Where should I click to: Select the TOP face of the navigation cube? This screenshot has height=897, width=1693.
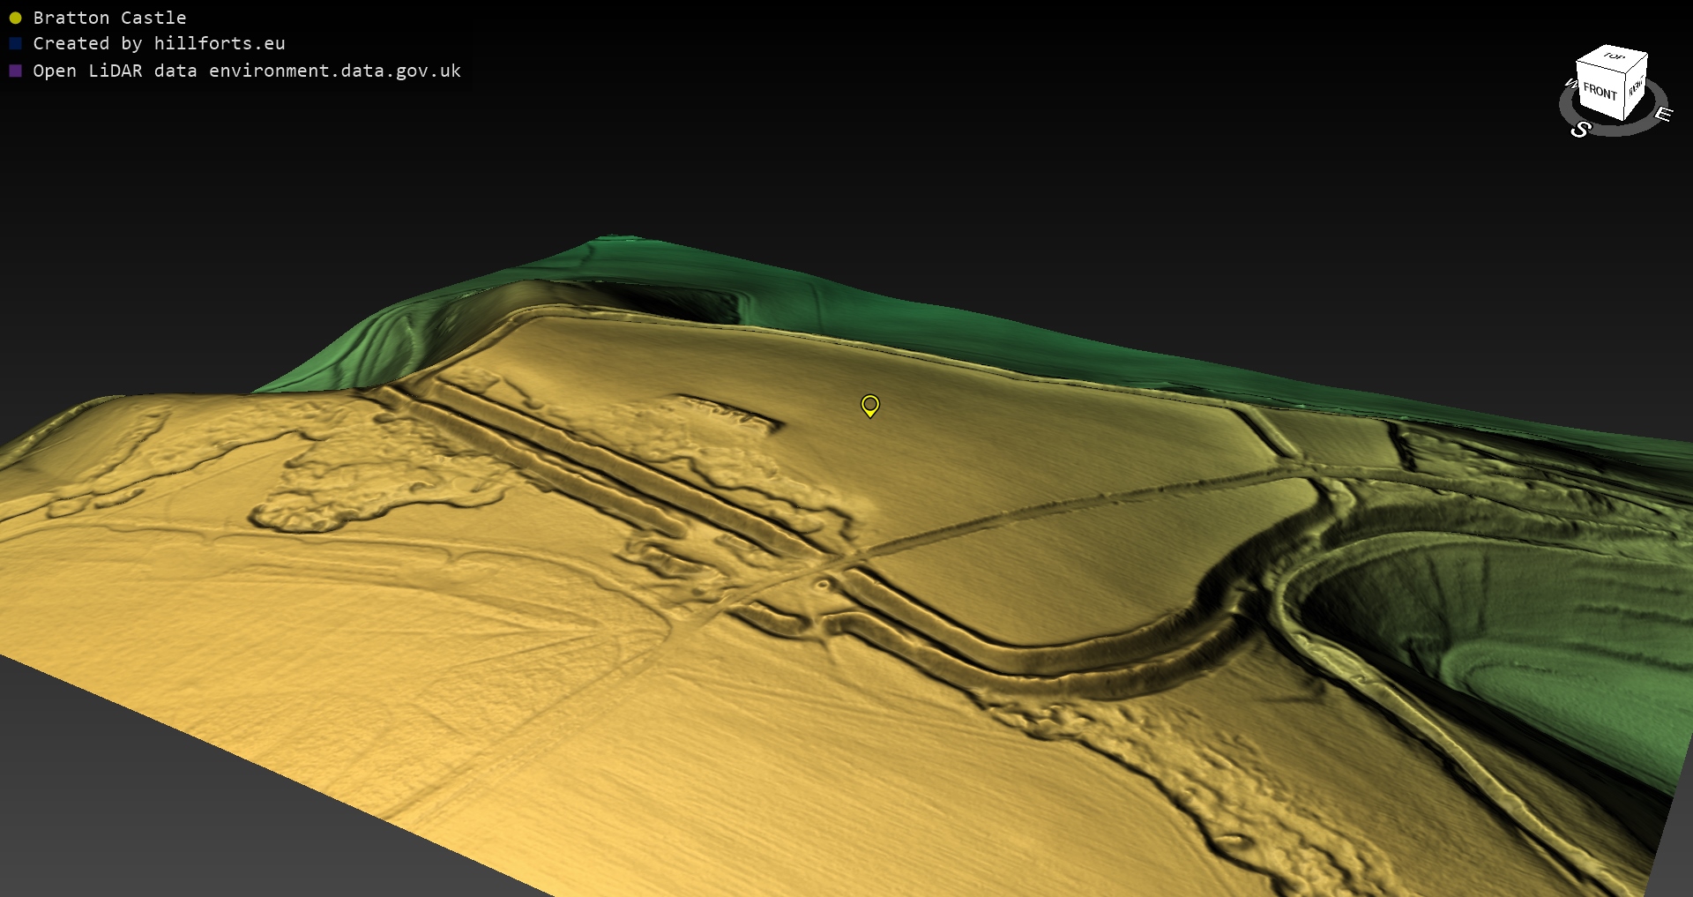point(1613,57)
